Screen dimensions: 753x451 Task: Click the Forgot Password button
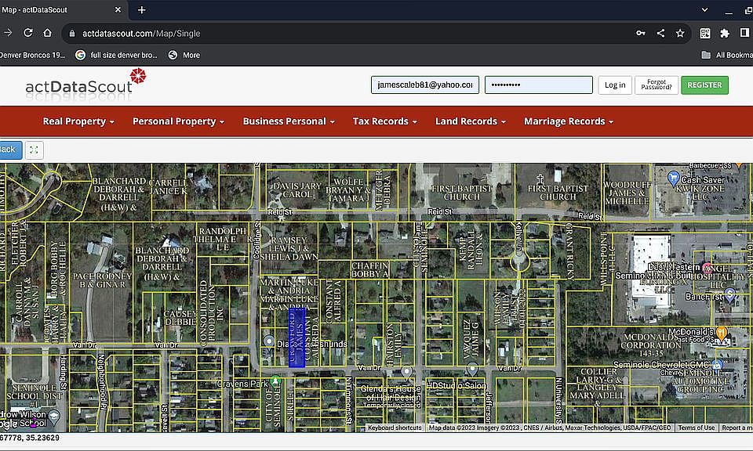(657, 85)
